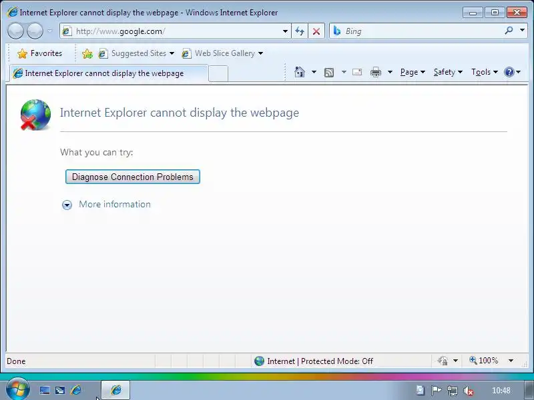This screenshot has height=400, width=534.
Task: Open a new blank tab
Action: (x=218, y=73)
